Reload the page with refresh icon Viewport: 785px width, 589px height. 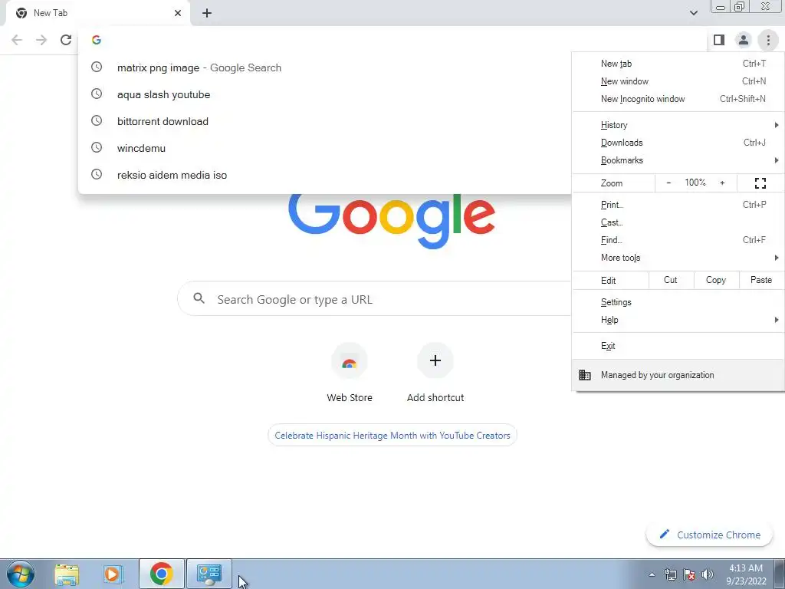pyautogui.click(x=66, y=40)
